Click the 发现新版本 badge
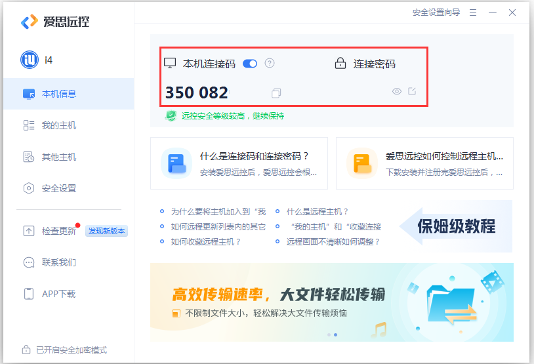 pos(106,231)
